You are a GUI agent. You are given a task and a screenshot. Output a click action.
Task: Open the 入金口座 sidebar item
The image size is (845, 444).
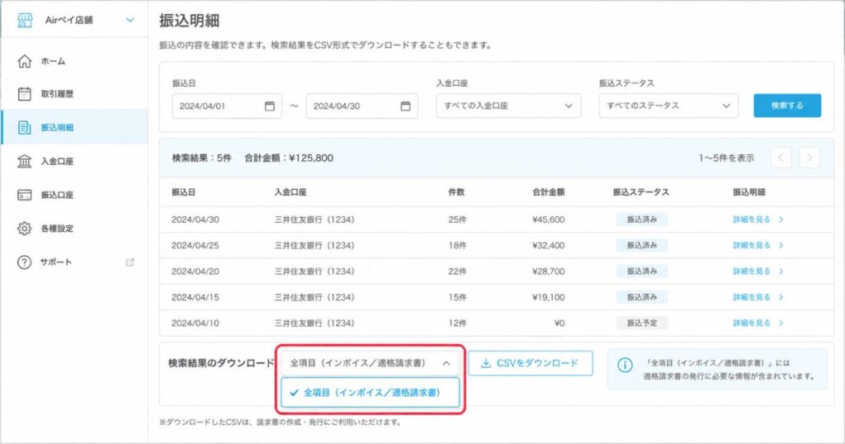pos(74,161)
